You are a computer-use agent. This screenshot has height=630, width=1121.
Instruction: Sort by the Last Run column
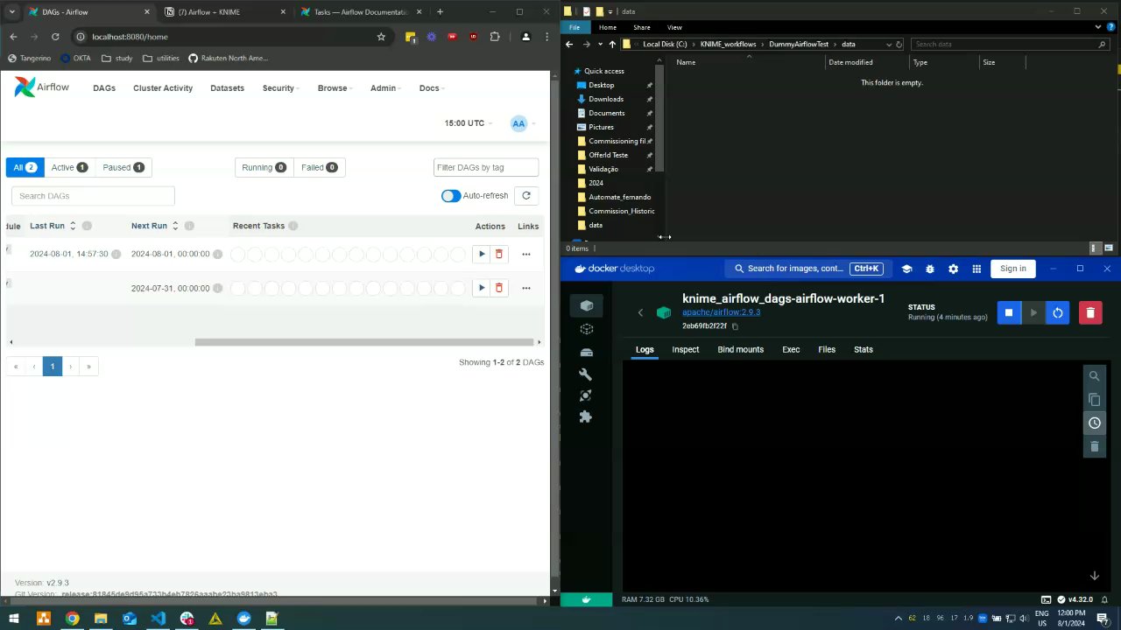53,226
